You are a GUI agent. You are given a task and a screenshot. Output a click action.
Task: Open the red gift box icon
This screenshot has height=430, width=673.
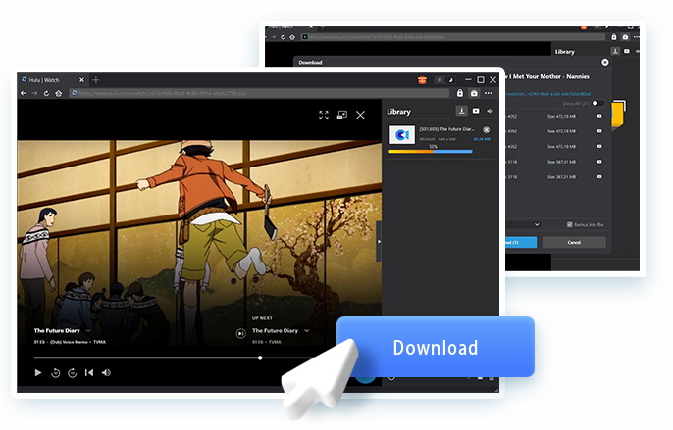pyautogui.click(x=422, y=79)
